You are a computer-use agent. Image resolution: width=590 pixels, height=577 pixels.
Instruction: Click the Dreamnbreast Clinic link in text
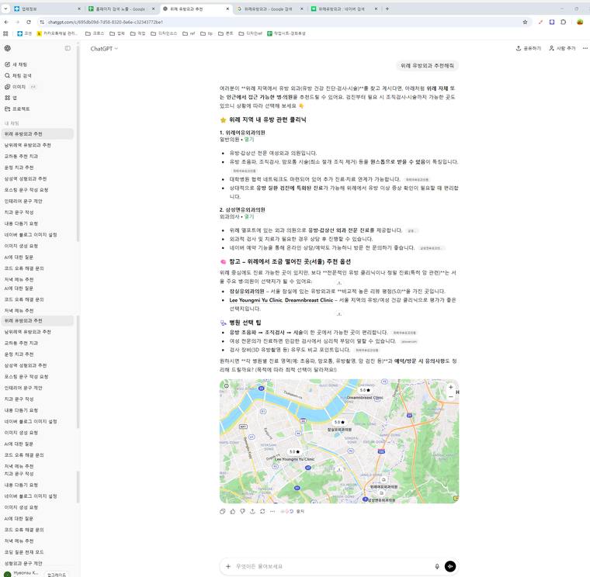[x=309, y=300]
